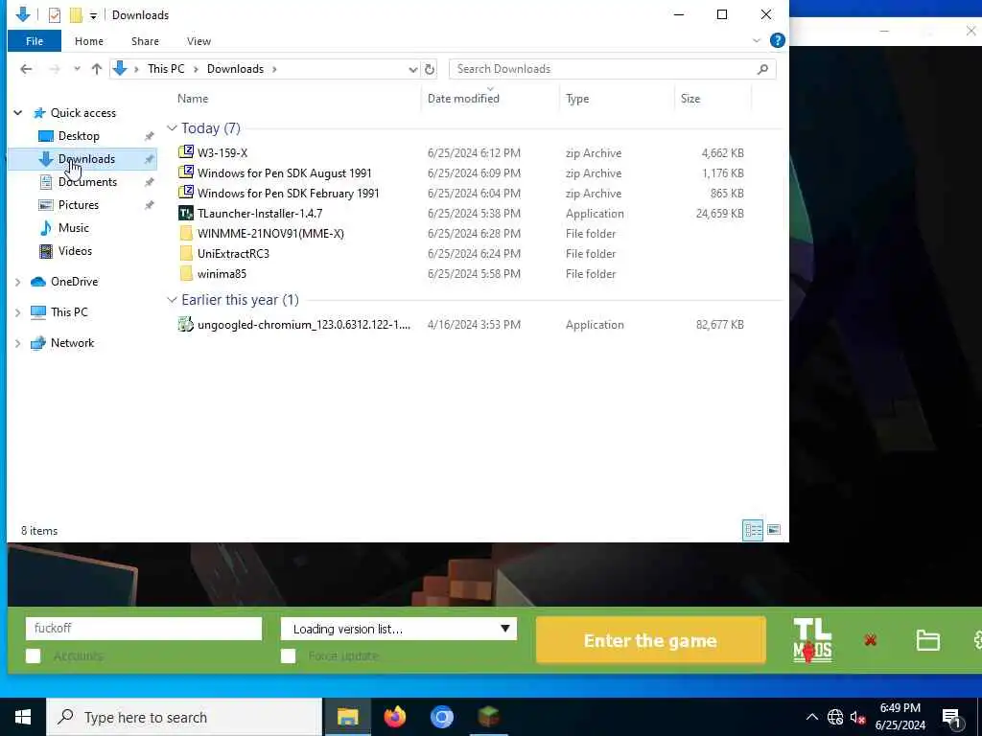Click This PC in the address breadcrumb

(166, 69)
